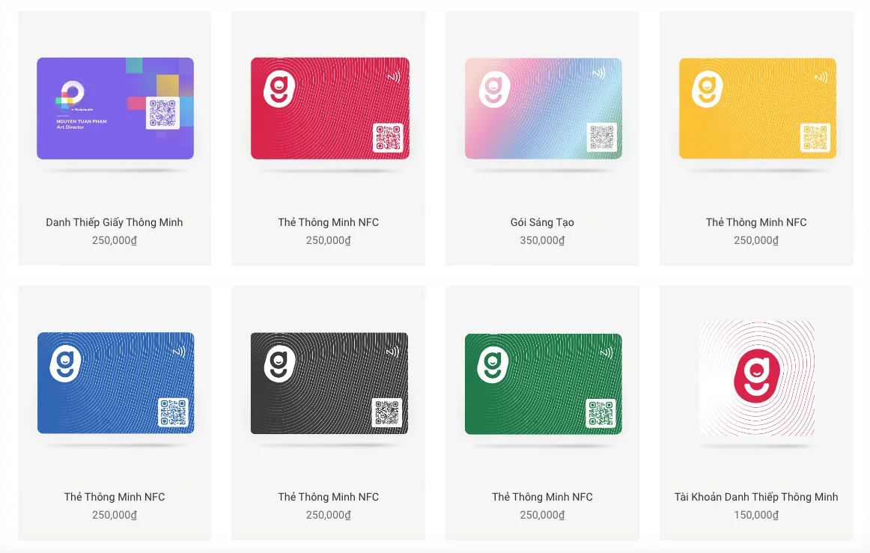Screen dimensions: 870x553
Task: Open Thẻ Thông Minh NFC title under green card
Action: pyautogui.click(x=542, y=497)
